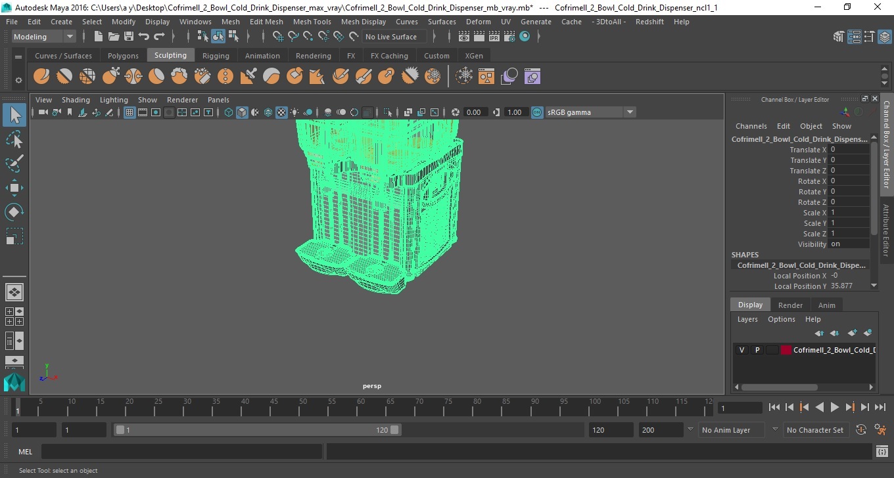This screenshot has height=478, width=894.
Task: Select the Wax sculpt tool icon
Action: [271, 77]
